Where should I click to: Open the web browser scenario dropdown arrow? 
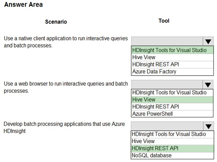(x=208, y=85)
